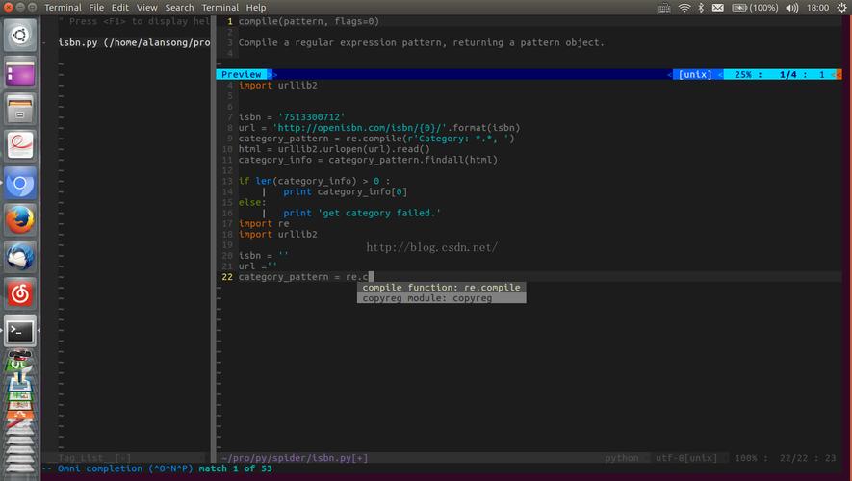The image size is (852, 481).
Task: Click 'utf-8[unix]' encoding in status line
Action: coord(686,458)
